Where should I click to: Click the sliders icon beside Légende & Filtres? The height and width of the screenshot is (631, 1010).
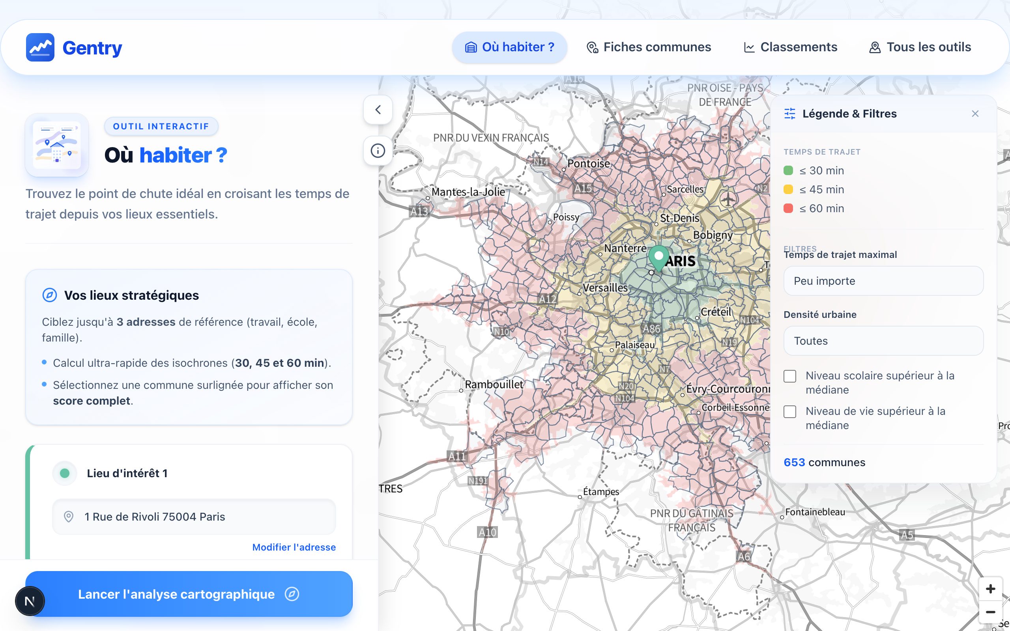coord(789,114)
